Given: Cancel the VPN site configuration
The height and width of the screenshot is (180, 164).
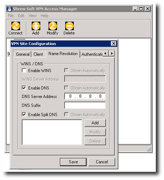Looking at the screenshot, I should (102, 162).
